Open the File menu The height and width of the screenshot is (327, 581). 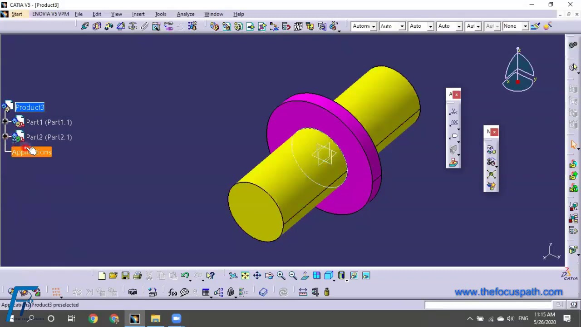pos(79,14)
